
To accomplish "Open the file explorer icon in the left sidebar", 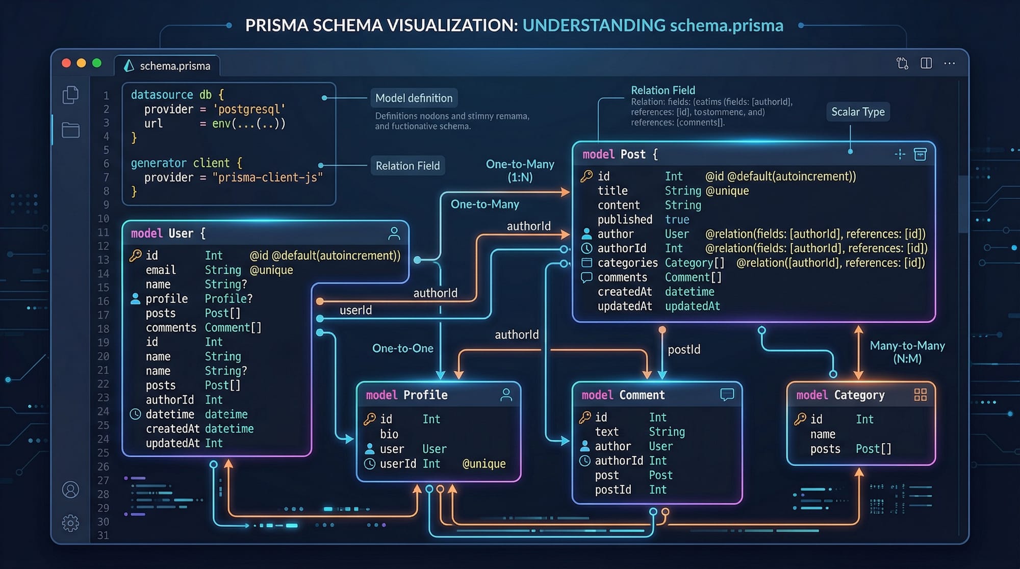I will [x=71, y=95].
